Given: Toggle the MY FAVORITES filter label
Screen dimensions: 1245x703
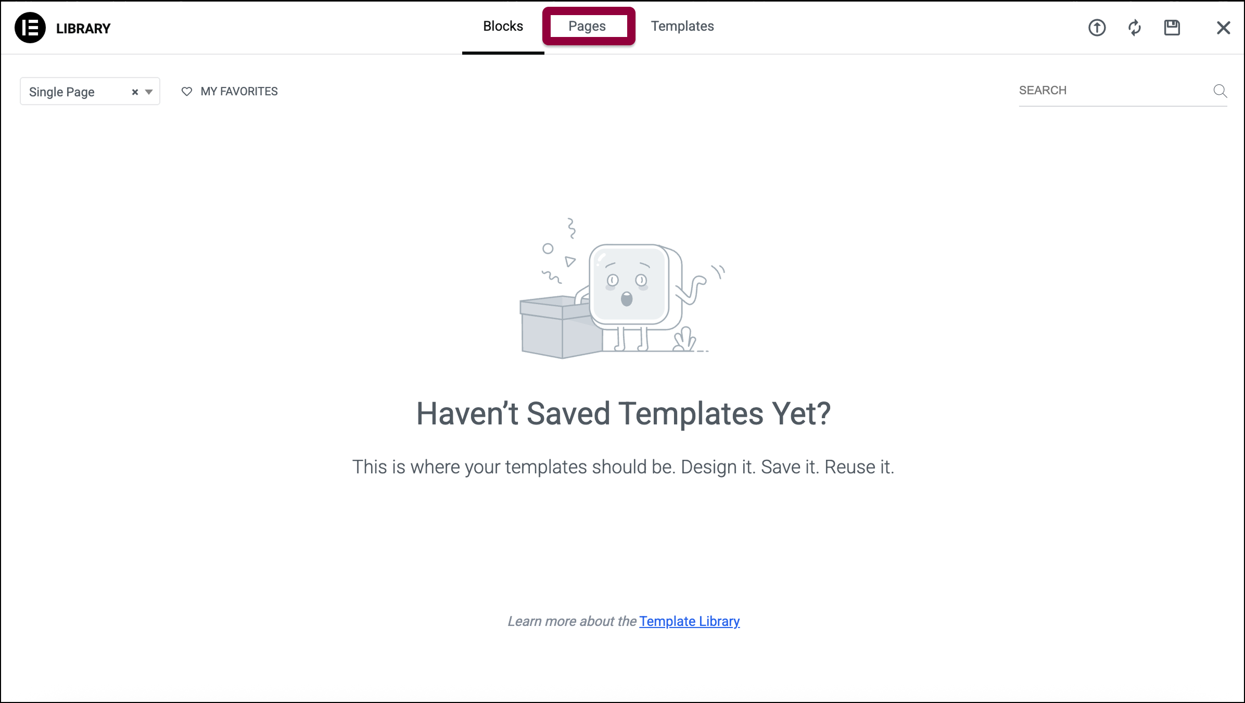Looking at the screenshot, I should [x=239, y=92].
